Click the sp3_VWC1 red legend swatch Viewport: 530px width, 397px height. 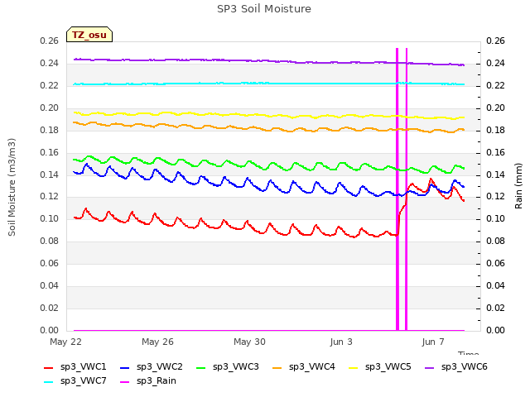[48, 367]
